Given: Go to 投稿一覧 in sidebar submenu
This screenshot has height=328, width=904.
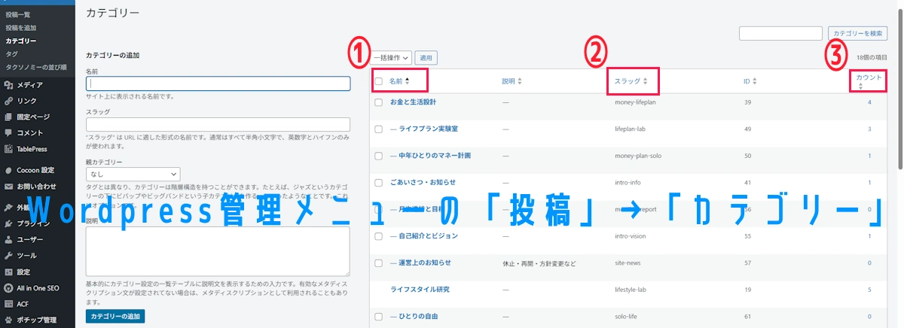Looking at the screenshot, I should (x=18, y=15).
